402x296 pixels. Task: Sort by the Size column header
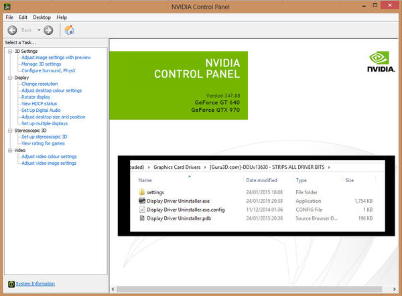350,180
